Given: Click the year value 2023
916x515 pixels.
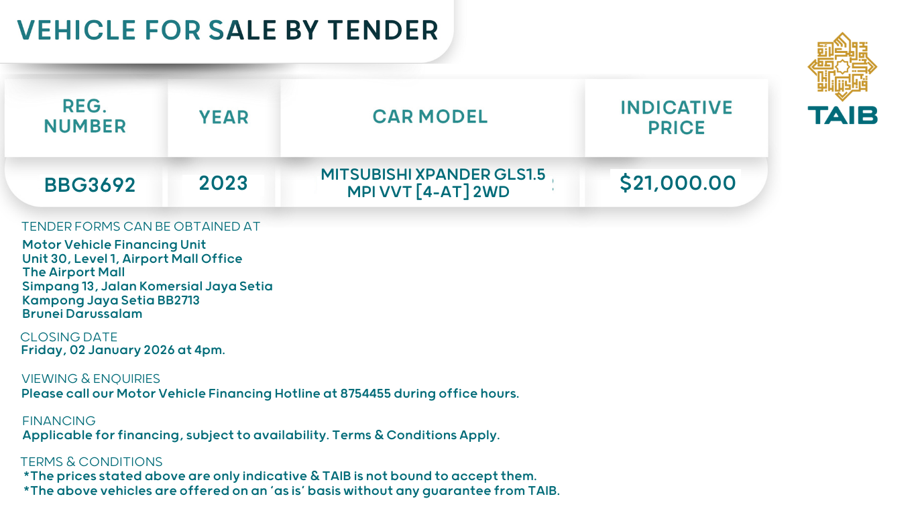Looking at the screenshot, I should coord(223,183).
